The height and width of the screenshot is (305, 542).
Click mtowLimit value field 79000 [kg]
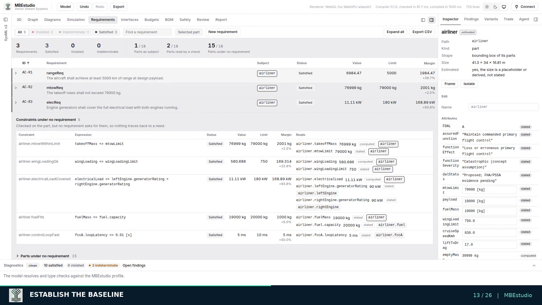pyautogui.click(x=489, y=190)
